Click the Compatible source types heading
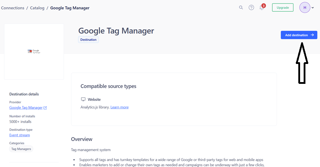 point(108,86)
